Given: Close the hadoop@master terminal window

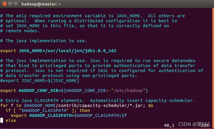Looking at the screenshot, I should 5,4.
